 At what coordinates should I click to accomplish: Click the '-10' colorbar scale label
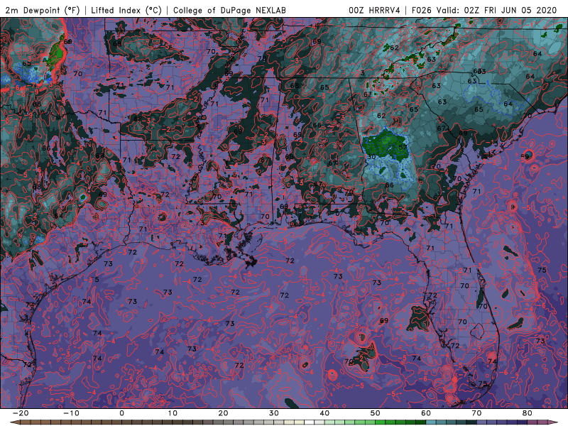71,413
